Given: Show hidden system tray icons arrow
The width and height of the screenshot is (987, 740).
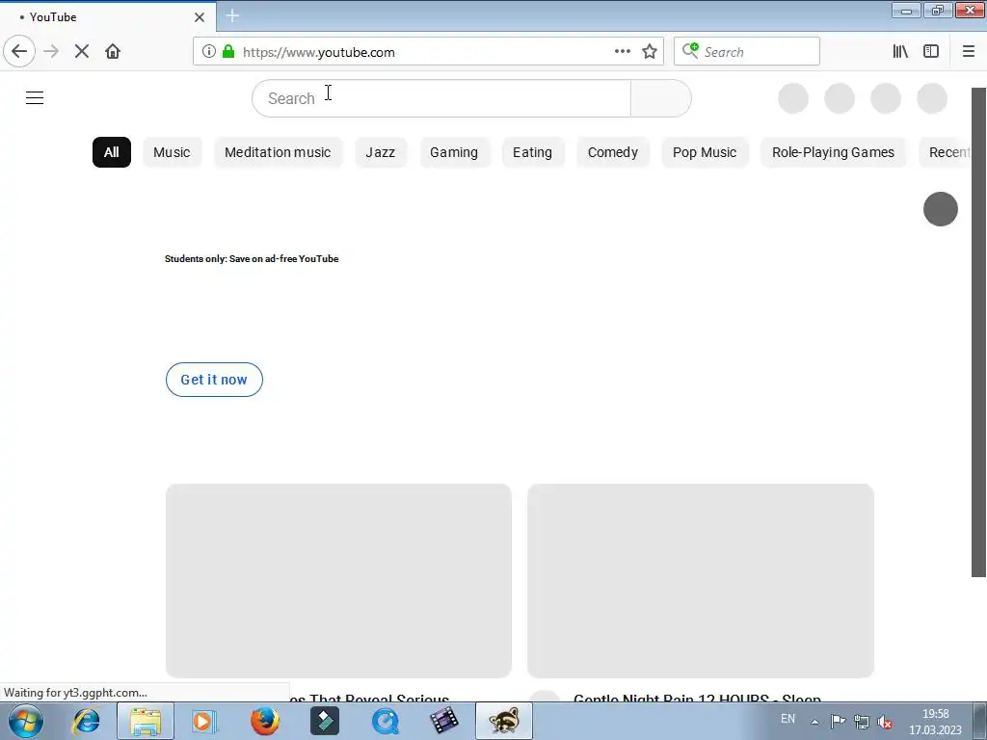Looking at the screenshot, I should [814, 722].
